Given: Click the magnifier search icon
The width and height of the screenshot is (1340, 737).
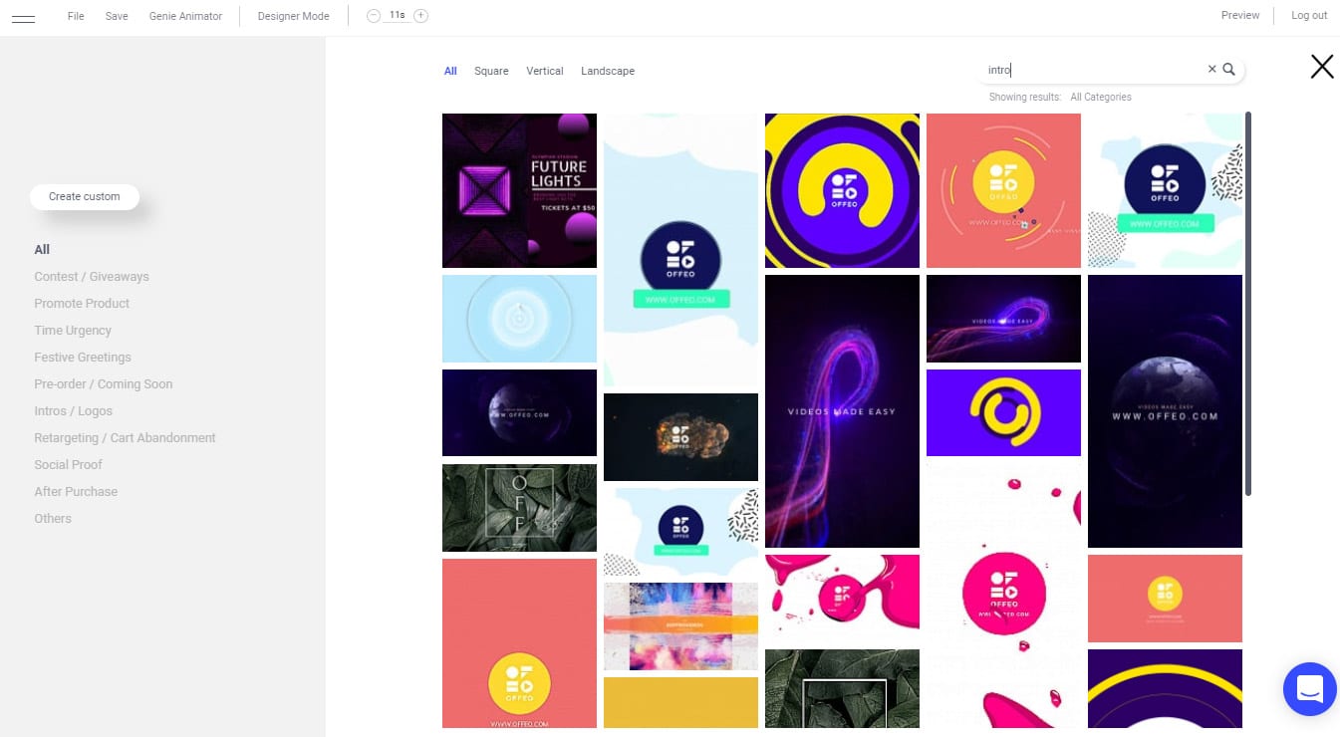Looking at the screenshot, I should [1229, 70].
